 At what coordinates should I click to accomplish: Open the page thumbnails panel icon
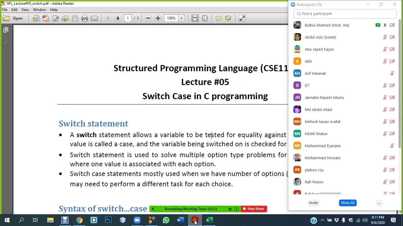pos(6,30)
